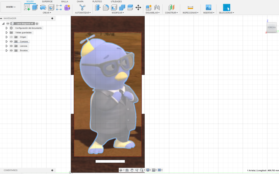This screenshot has width=279, height=174.
Task: Hide the Cuerpos folder via eye icon
Action: [x=11, y=41]
